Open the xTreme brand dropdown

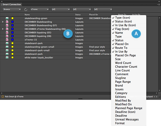(x=40, y=9)
